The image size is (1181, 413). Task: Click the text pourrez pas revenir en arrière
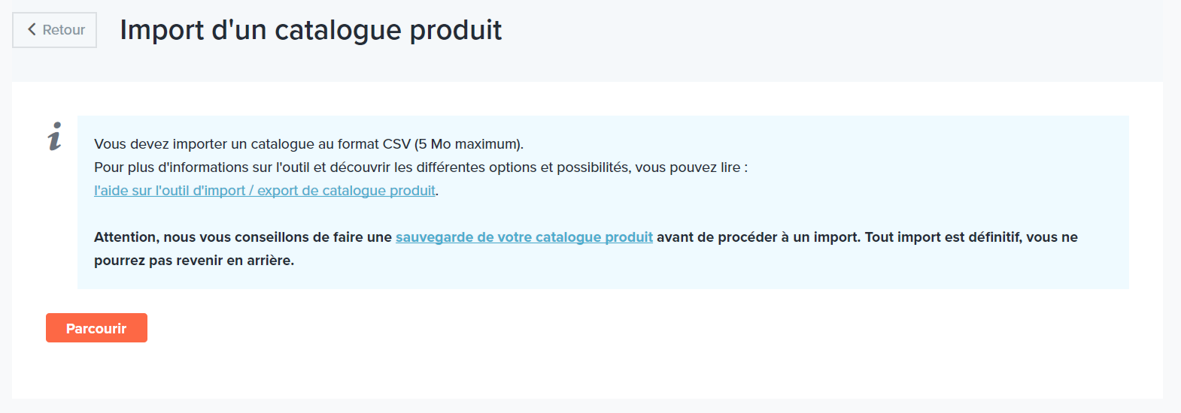pyautogui.click(x=194, y=261)
